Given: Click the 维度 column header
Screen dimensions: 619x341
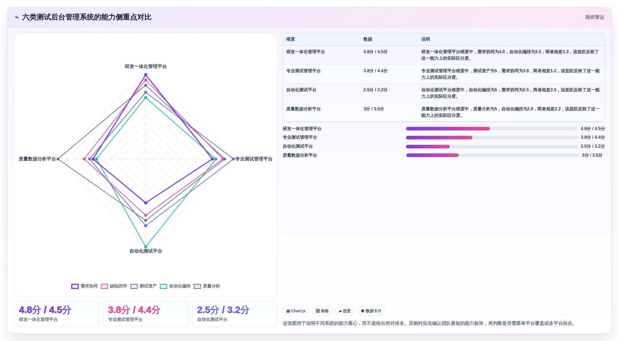Looking at the screenshot, I should [x=291, y=39].
